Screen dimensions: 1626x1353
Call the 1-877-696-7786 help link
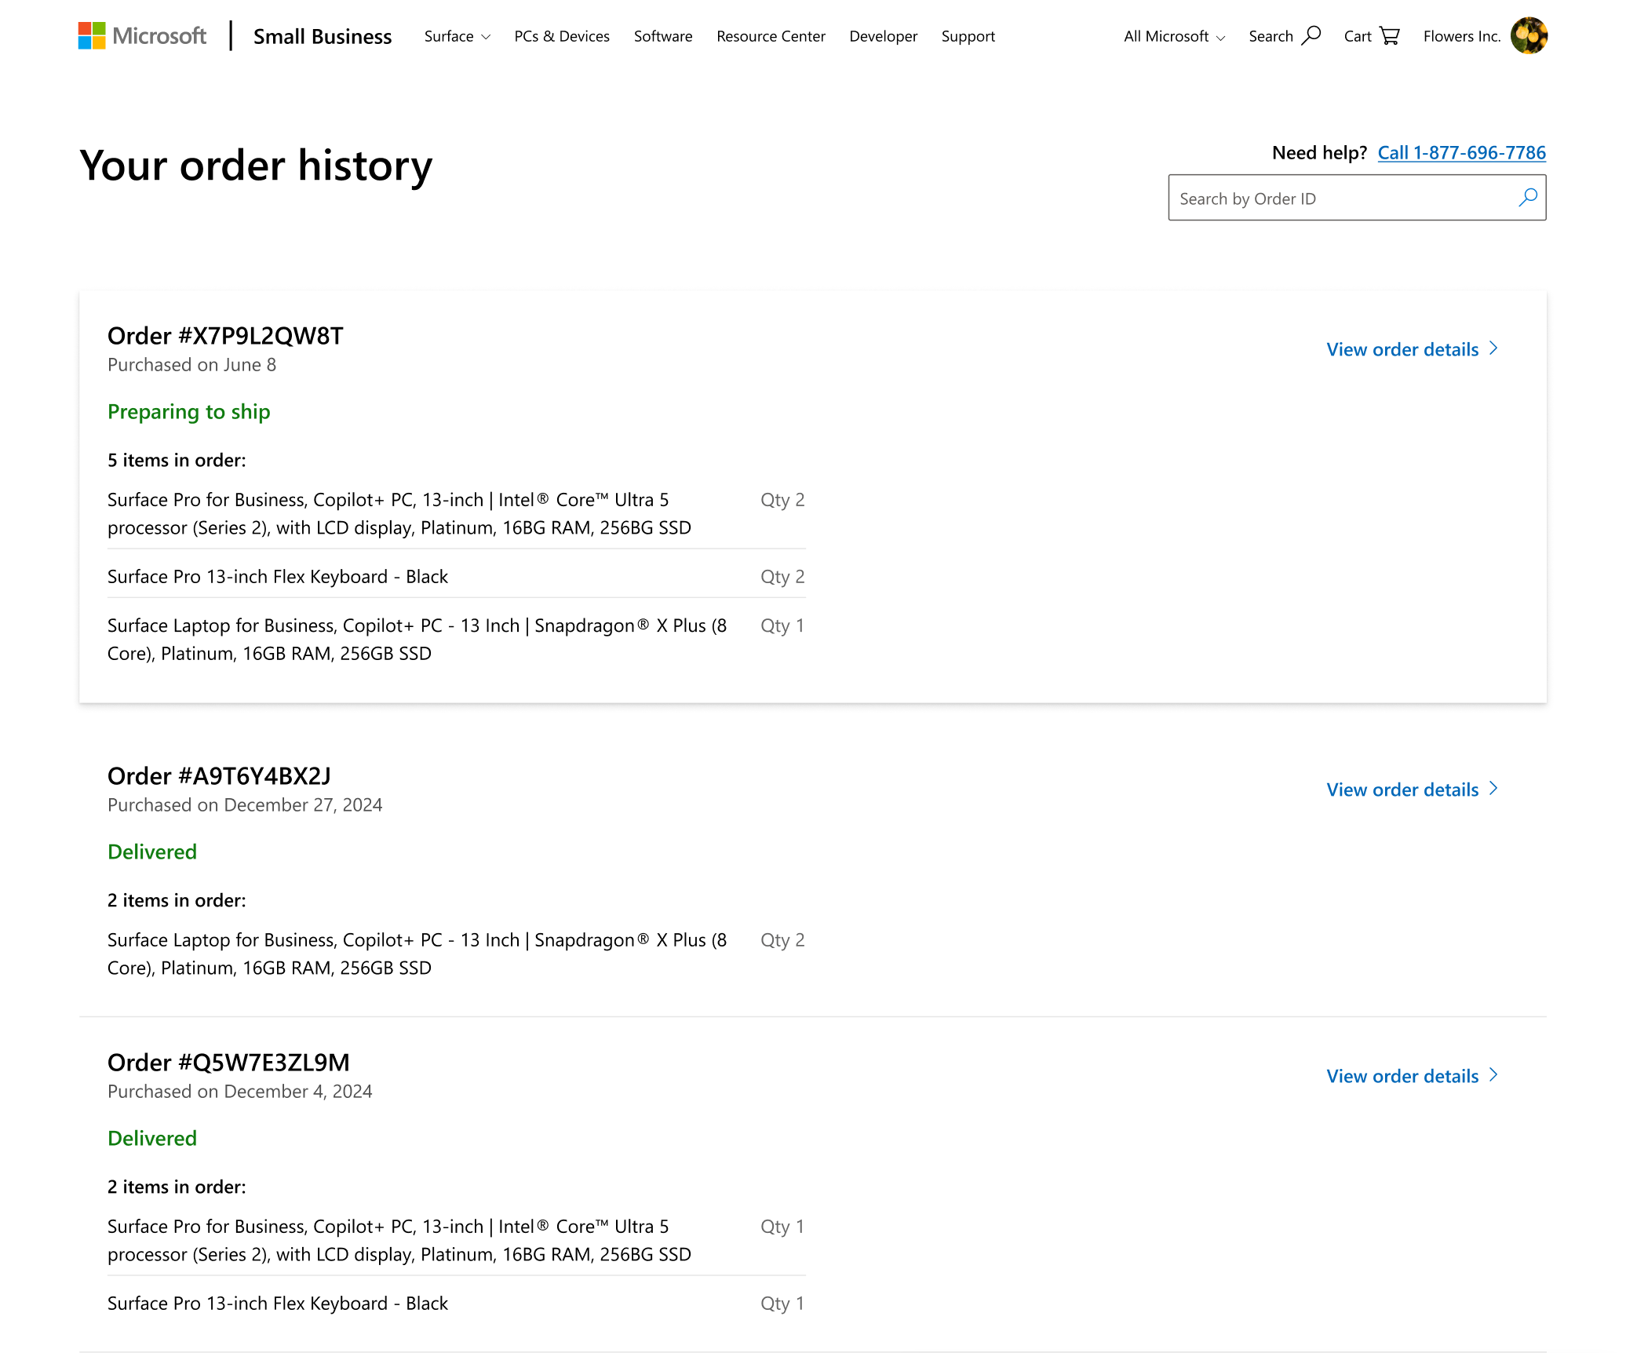coord(1461,152)
